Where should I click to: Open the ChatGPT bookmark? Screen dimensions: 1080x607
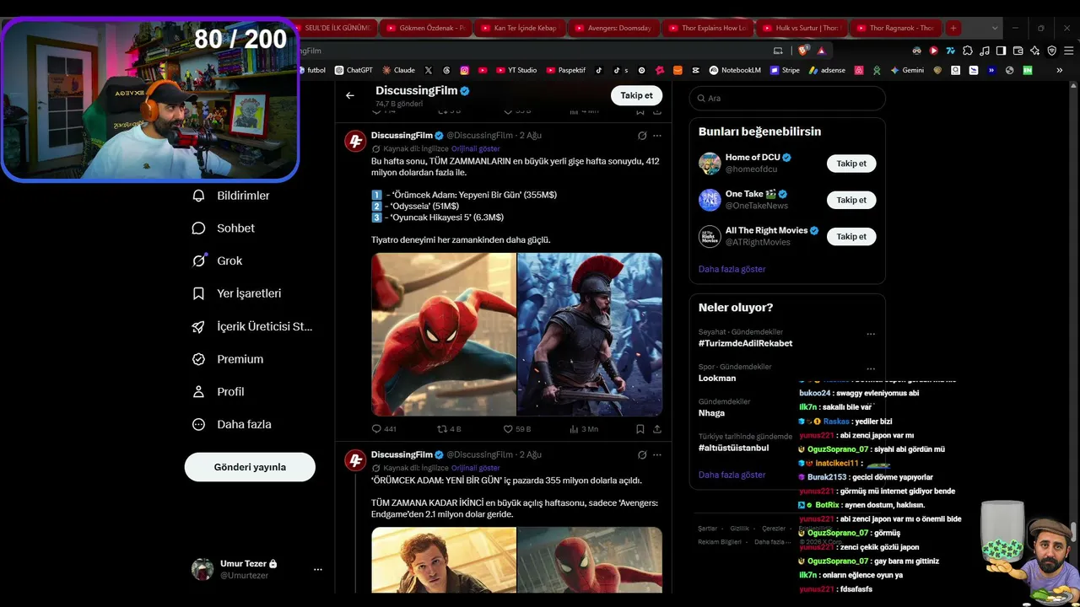(x=354, y=71)
